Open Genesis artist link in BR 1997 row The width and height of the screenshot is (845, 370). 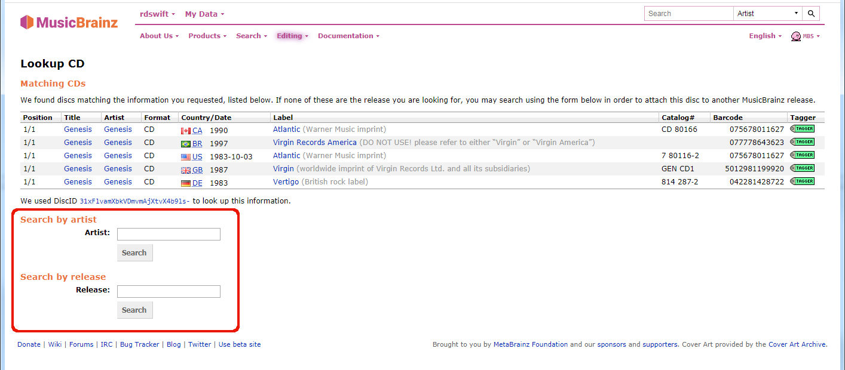tap(118, 142)
